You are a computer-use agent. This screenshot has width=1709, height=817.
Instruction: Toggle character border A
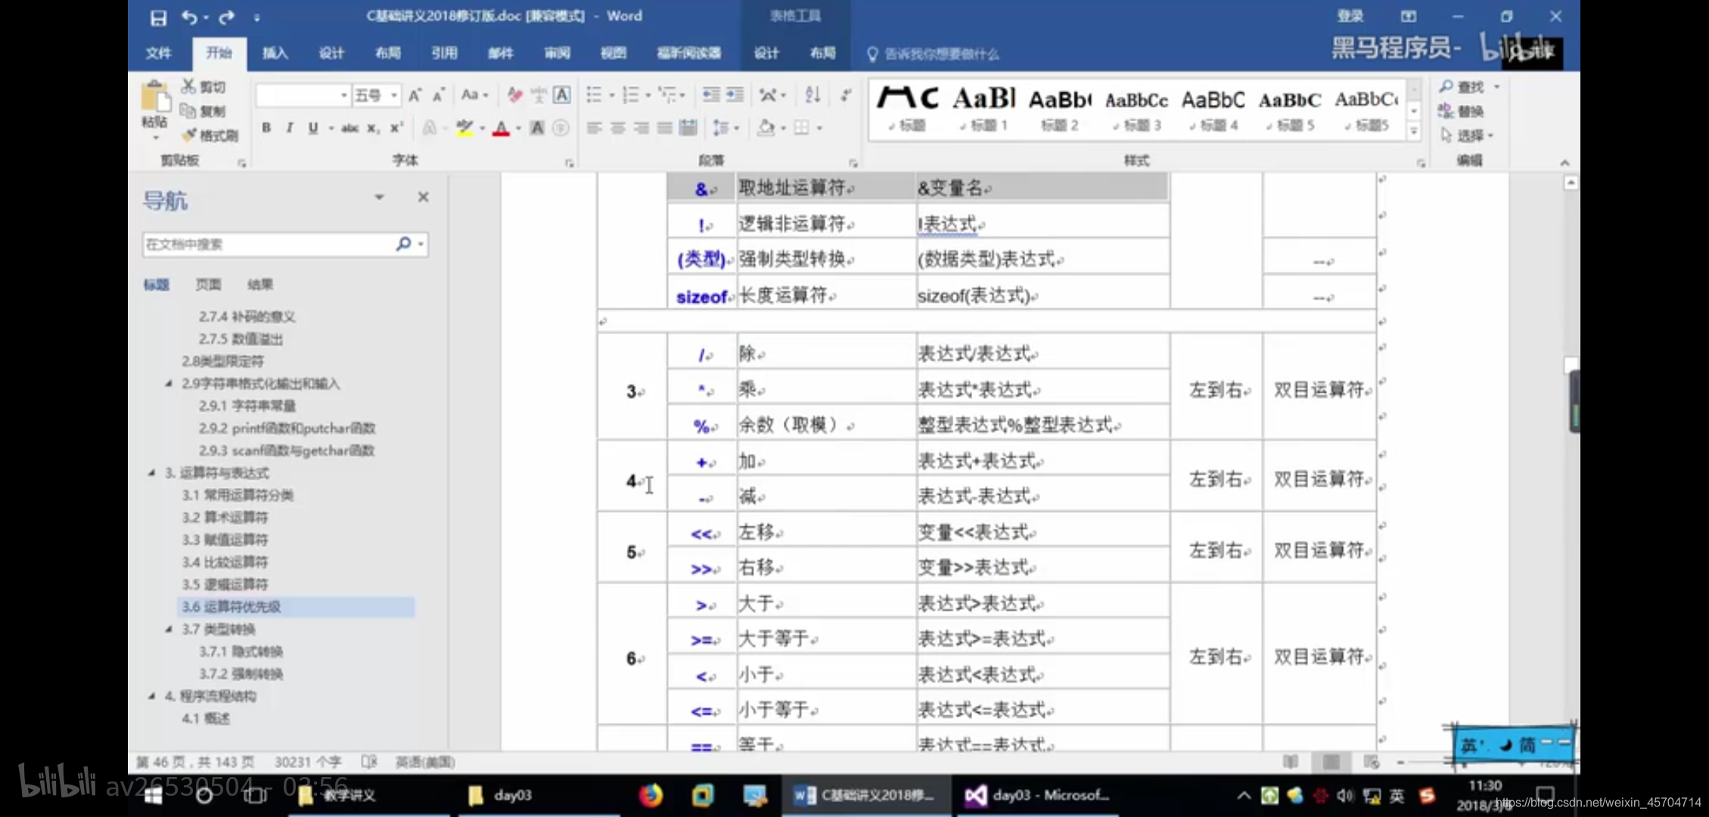click(562, 95)
